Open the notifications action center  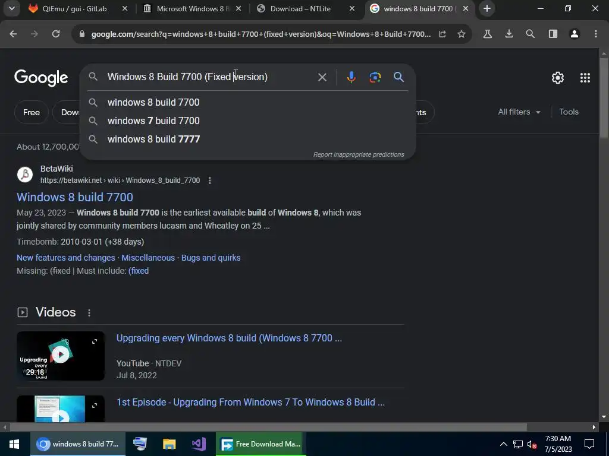[589, 444]
